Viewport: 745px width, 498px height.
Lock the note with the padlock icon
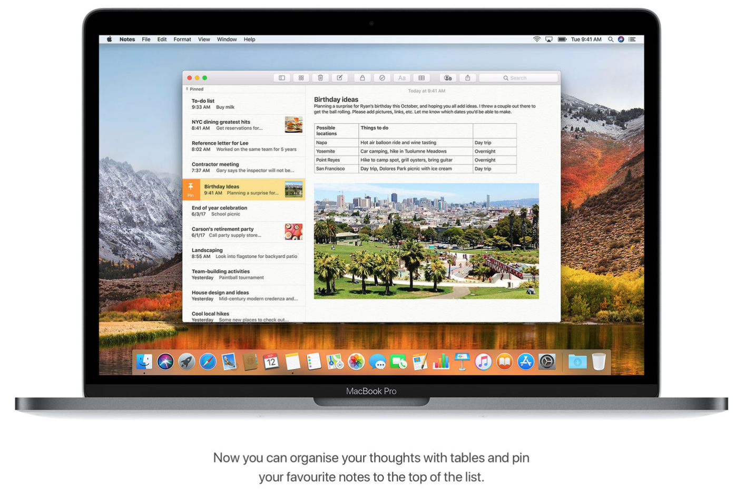point(362,77)
